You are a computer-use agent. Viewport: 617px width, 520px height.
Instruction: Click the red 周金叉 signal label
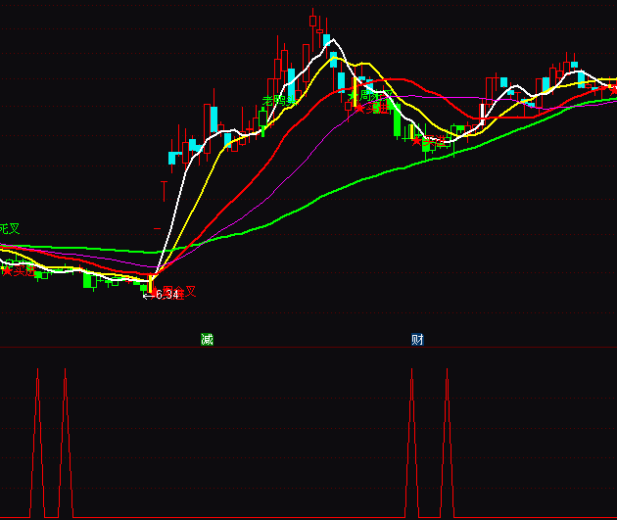point(180,291)
